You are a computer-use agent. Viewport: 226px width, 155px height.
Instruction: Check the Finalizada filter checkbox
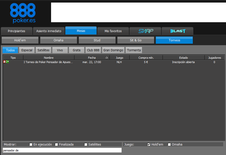56,145
